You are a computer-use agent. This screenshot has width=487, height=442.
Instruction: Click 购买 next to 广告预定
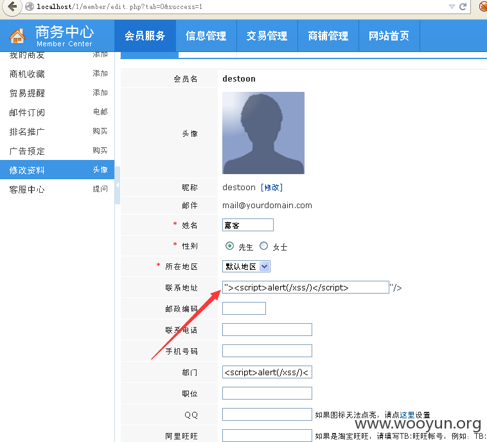[x=100, y=150]
